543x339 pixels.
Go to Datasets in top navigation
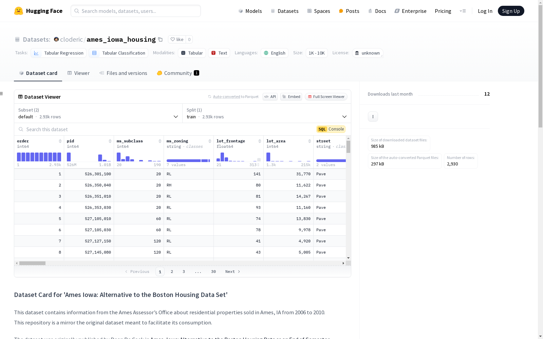(284, 11)
